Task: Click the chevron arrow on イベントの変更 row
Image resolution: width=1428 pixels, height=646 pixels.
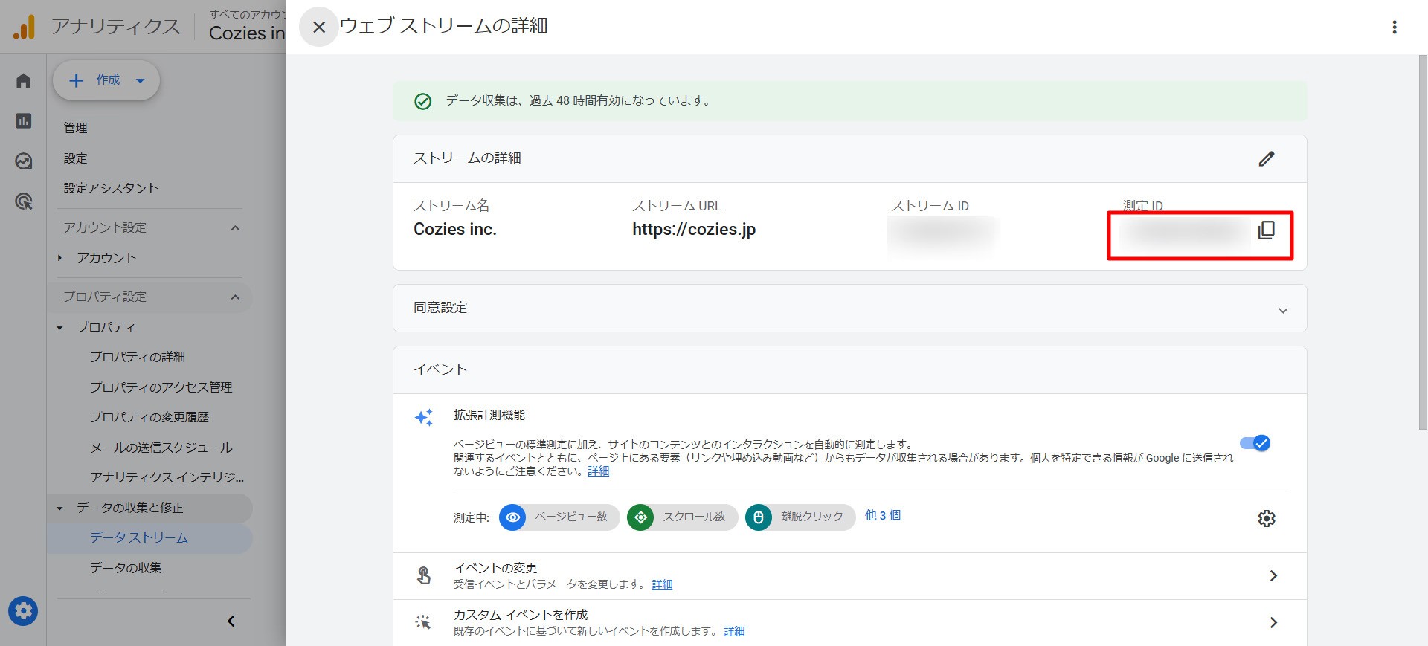Action: 1273,576
